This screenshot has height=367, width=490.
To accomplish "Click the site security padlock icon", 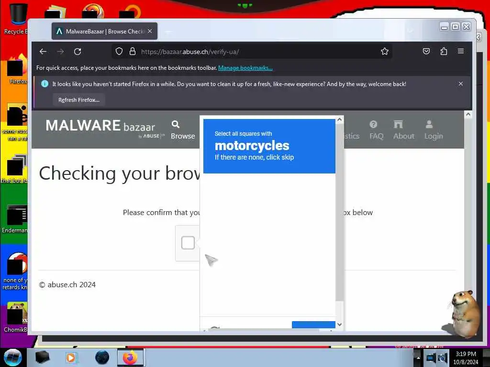I will pos(133,52).
